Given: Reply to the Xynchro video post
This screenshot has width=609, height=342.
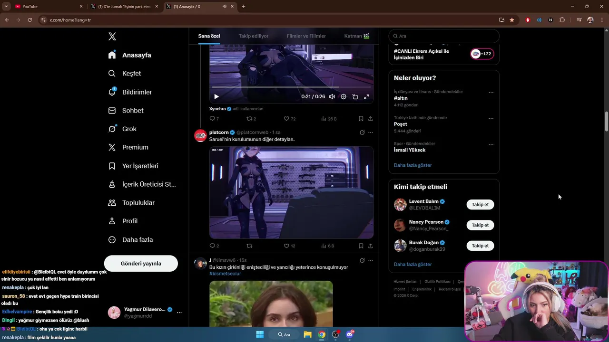Looking at the screenshot, I should pos(214,119).
